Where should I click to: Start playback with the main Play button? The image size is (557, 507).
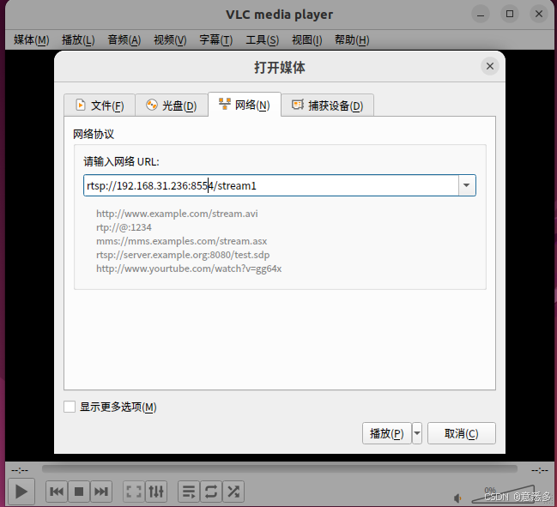click(21, 492)
